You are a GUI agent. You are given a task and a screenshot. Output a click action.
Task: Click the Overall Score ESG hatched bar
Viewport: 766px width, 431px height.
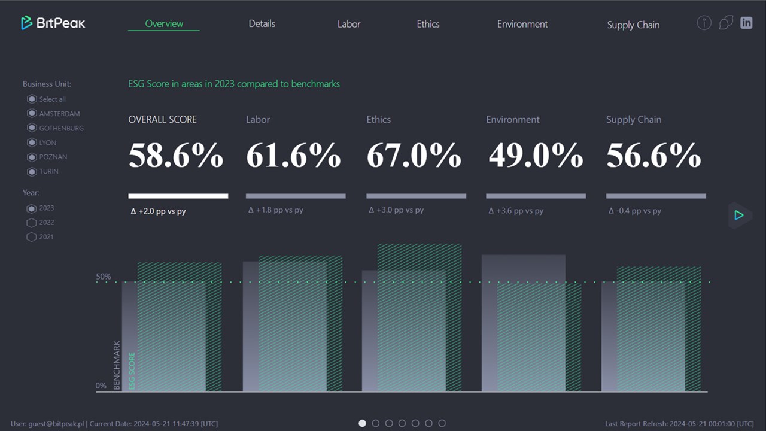[180, 327]
